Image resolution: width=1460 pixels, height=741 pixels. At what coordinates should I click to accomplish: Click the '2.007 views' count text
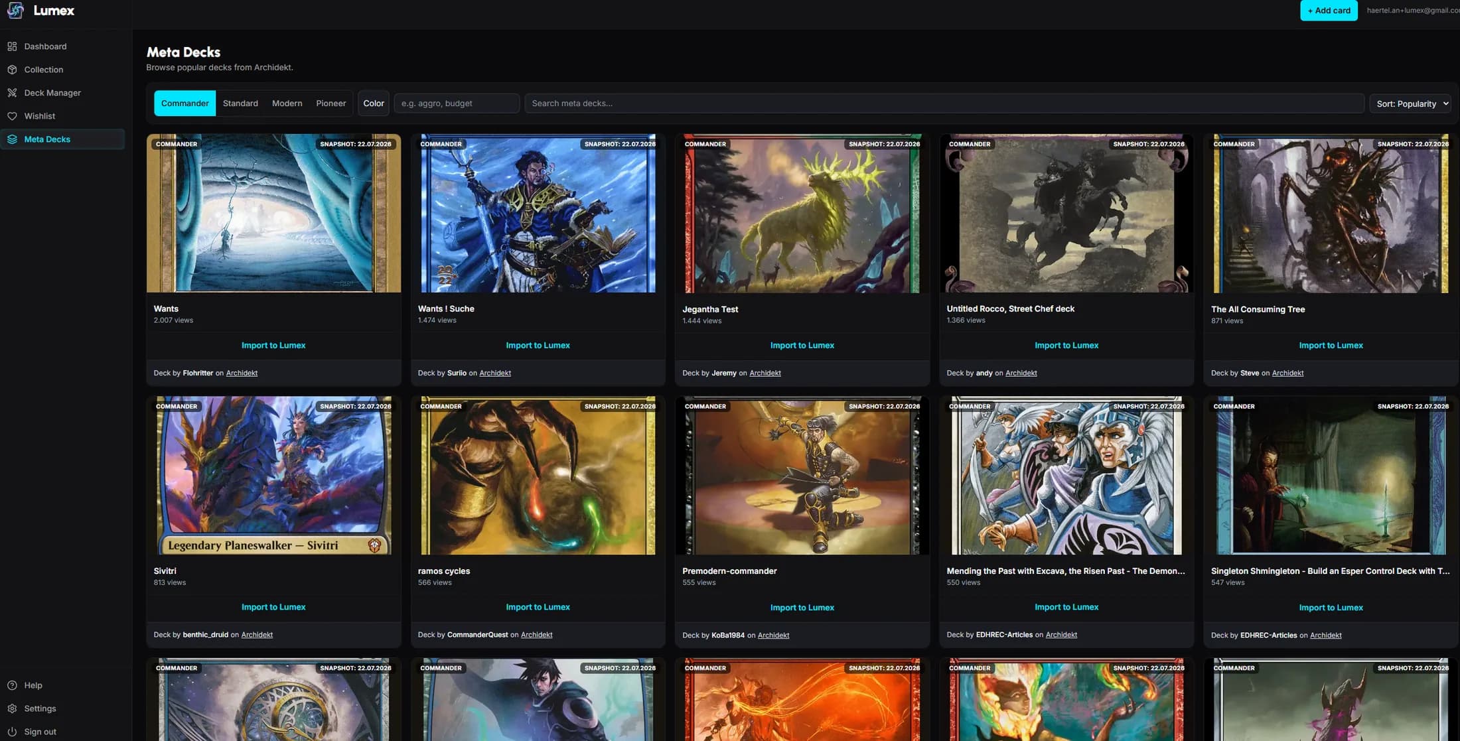pyautogui.click(x=173, y=320)
